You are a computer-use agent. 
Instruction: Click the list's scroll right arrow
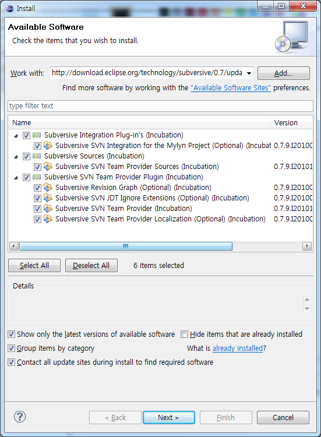tap(307, 246)
